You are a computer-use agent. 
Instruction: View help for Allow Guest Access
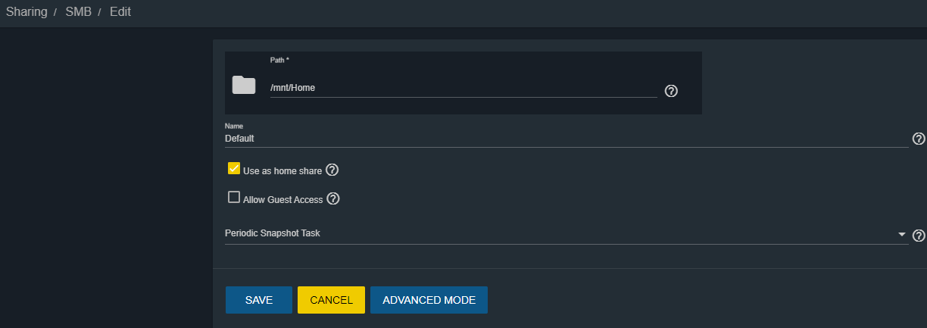332,199
